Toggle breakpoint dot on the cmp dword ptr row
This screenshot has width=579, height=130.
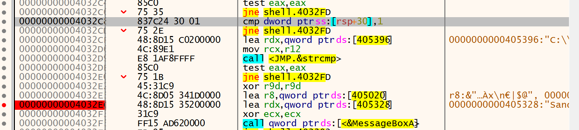pyautogui.click(x=4, y=22)
